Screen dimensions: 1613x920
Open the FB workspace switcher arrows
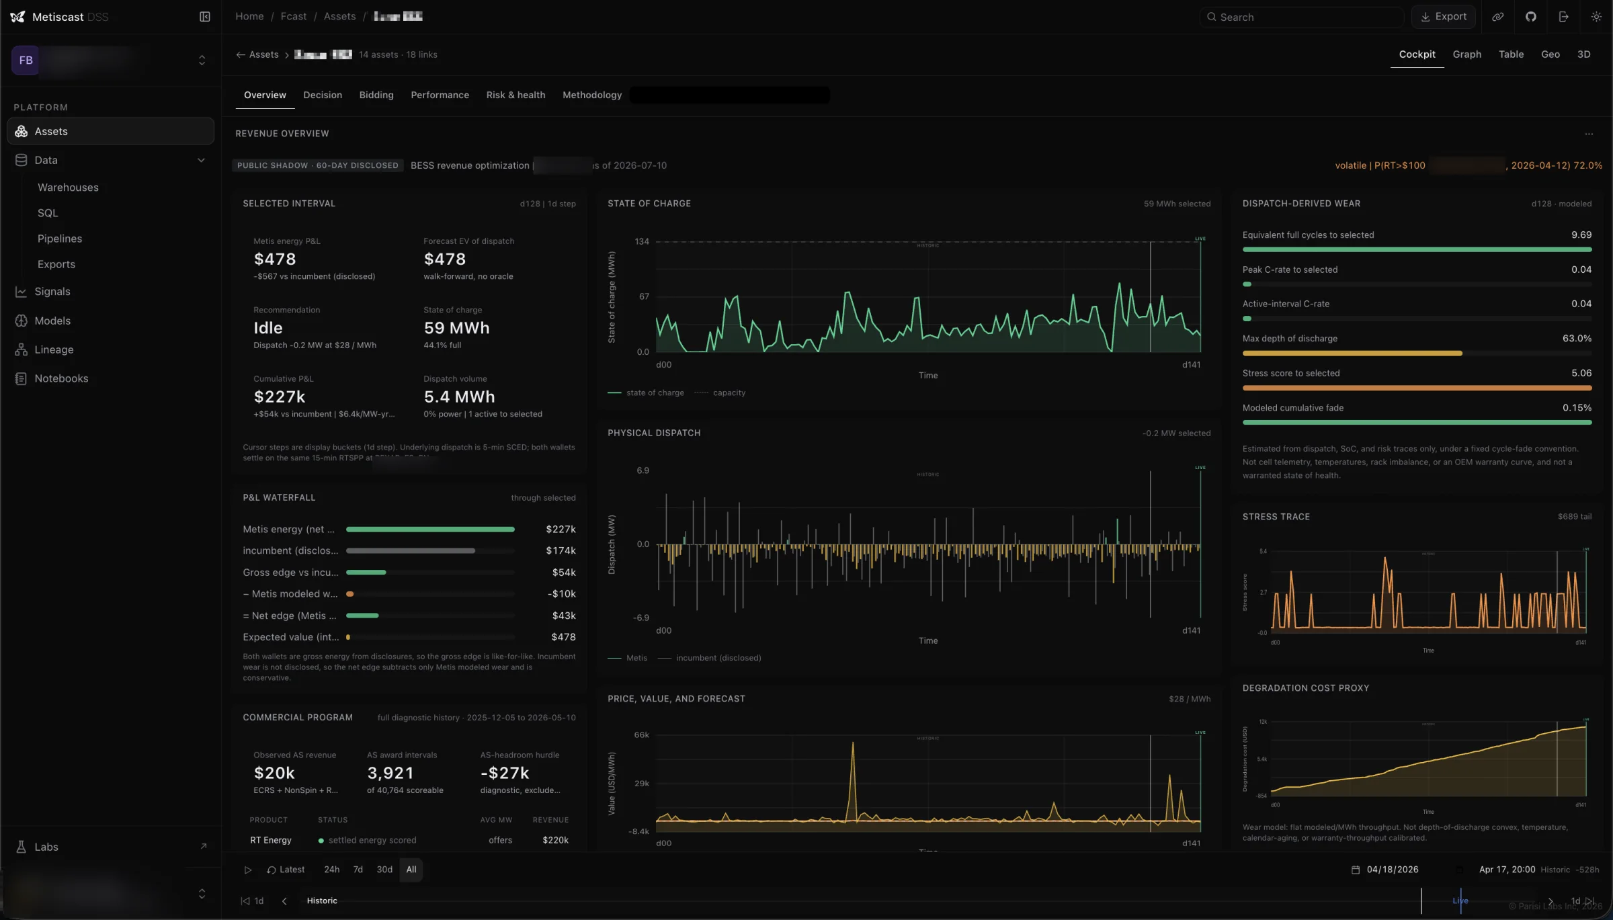(202, 60)
